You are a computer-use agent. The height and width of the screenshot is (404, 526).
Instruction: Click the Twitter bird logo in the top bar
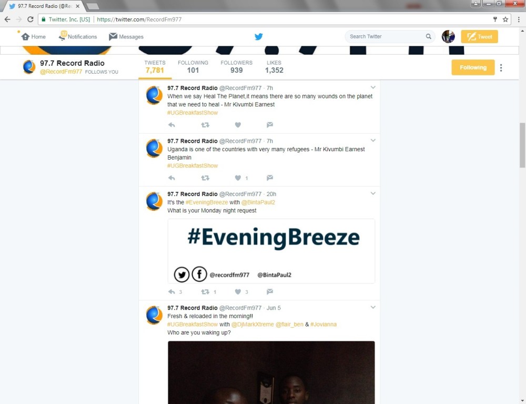coord(258,36)
